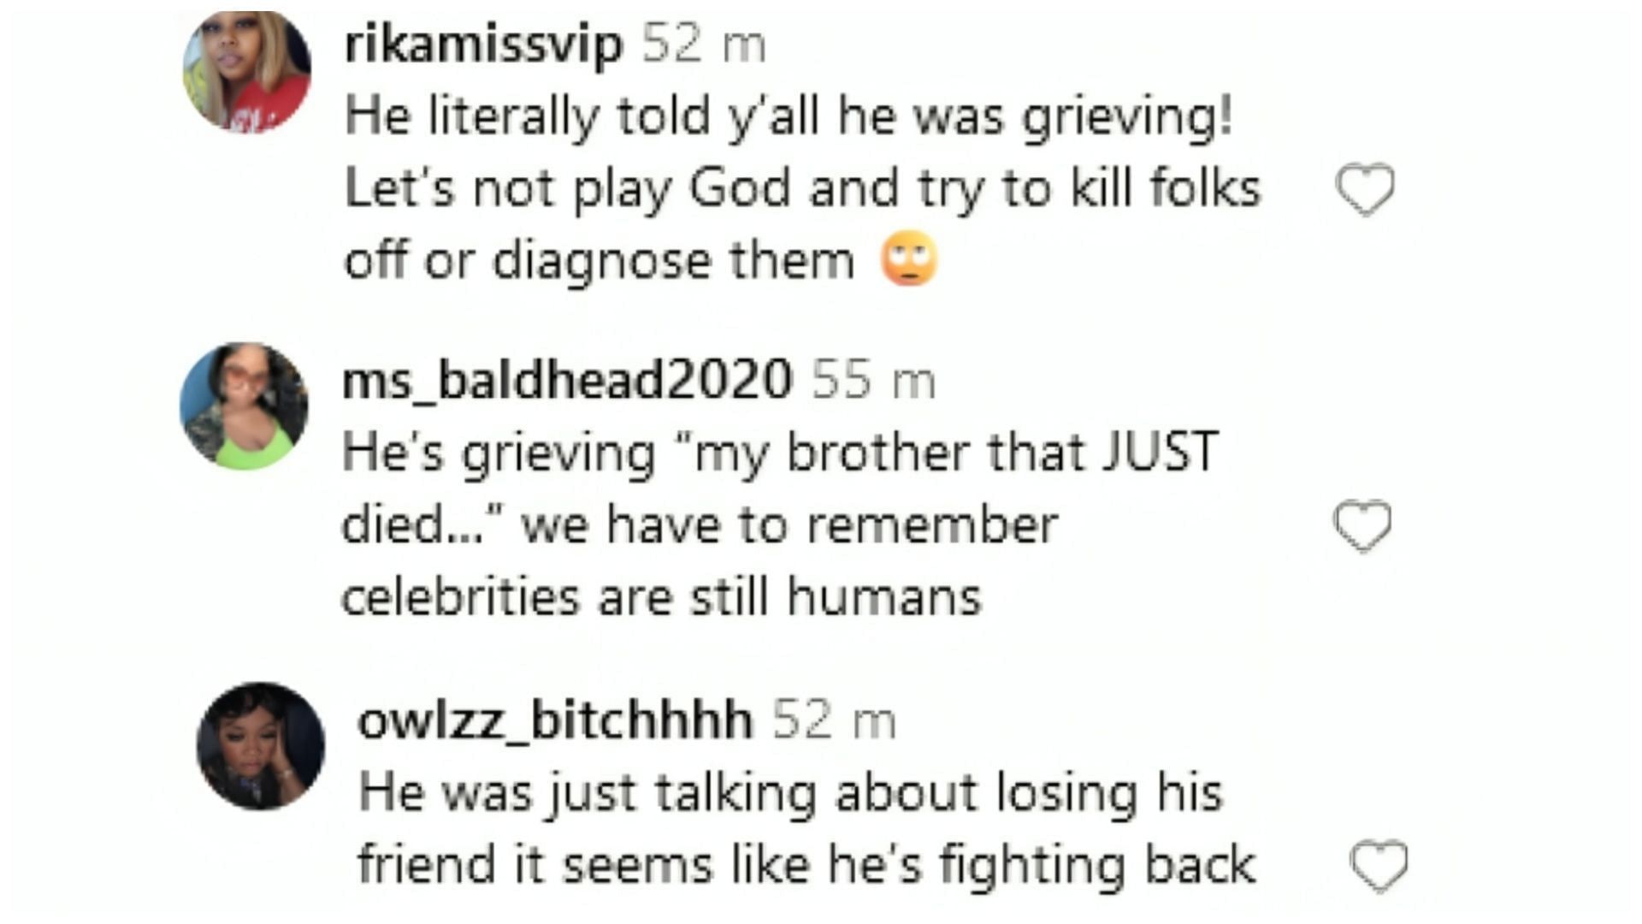The image size is (1642, 924).
Task: Open rikamissvip's profile picture
Action: point(247,71)
